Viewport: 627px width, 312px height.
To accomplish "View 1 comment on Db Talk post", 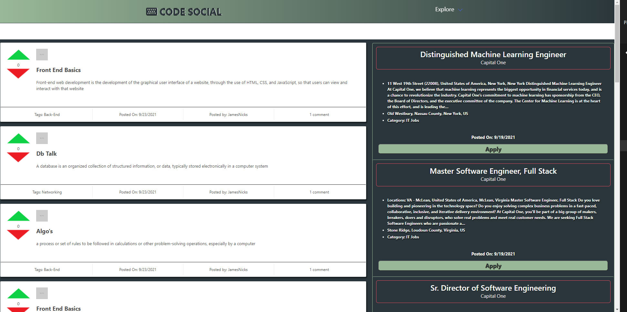I will (319, 192).
